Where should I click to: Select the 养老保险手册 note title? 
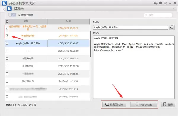28,36
